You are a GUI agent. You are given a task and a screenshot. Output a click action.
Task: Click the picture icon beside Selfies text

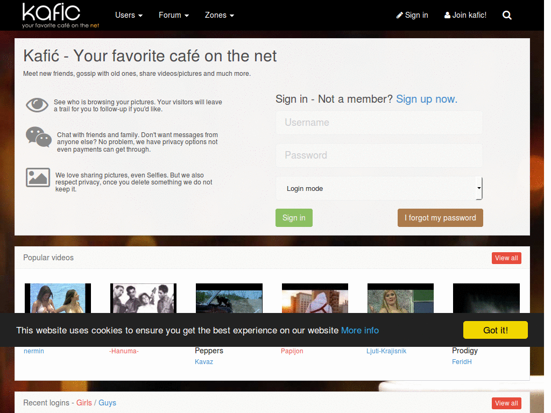pos(38,177)
